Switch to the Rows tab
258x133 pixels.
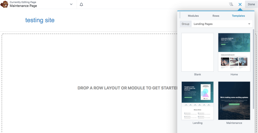tap(216, 16)
